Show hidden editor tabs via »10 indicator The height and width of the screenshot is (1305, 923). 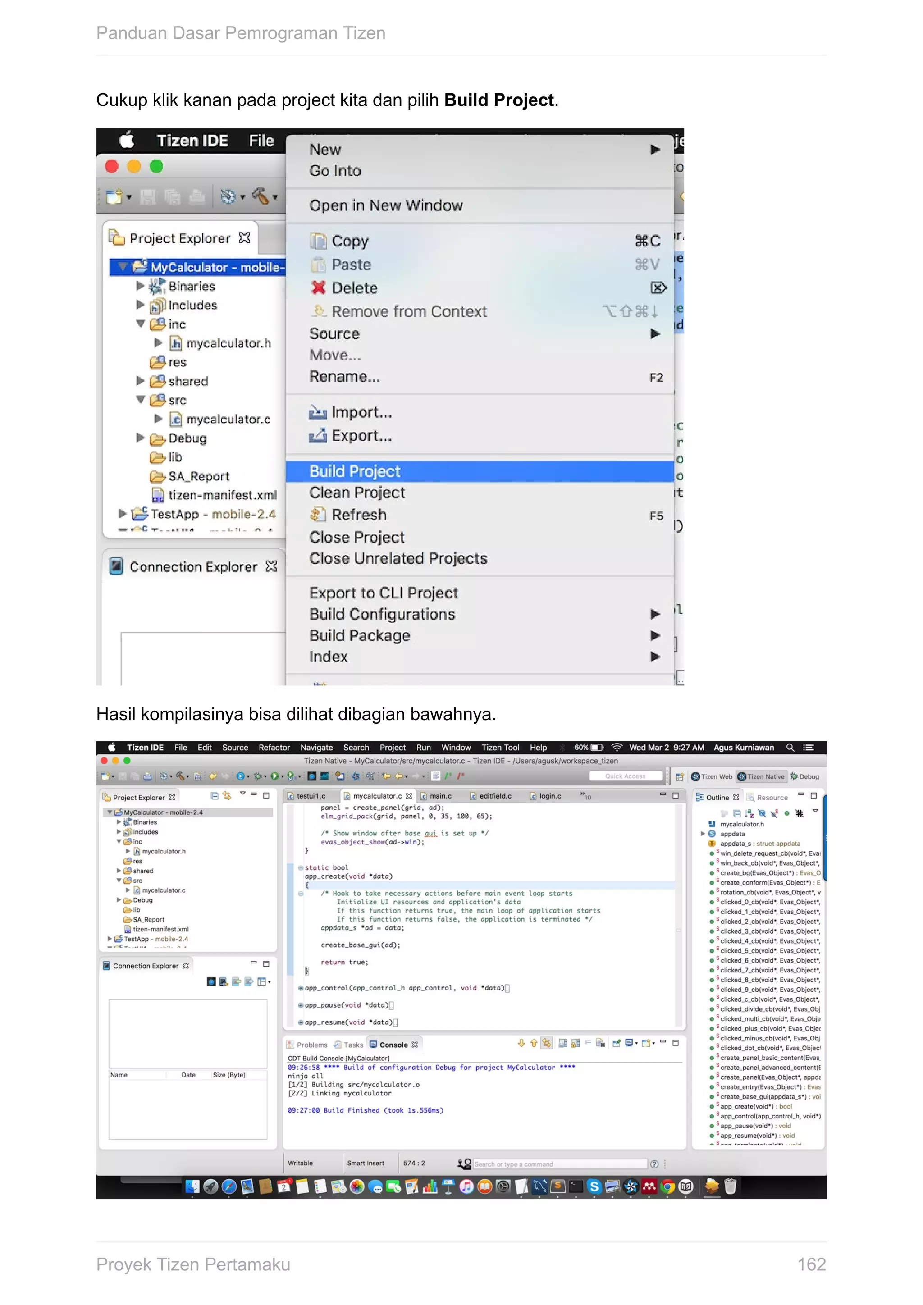click(x=585, y=796)
